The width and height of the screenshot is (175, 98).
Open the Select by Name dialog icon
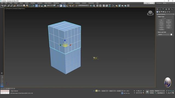pos(27,6)
